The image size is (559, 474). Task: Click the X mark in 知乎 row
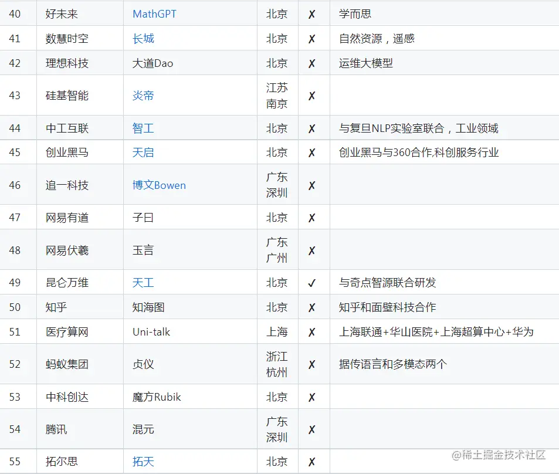313,307
